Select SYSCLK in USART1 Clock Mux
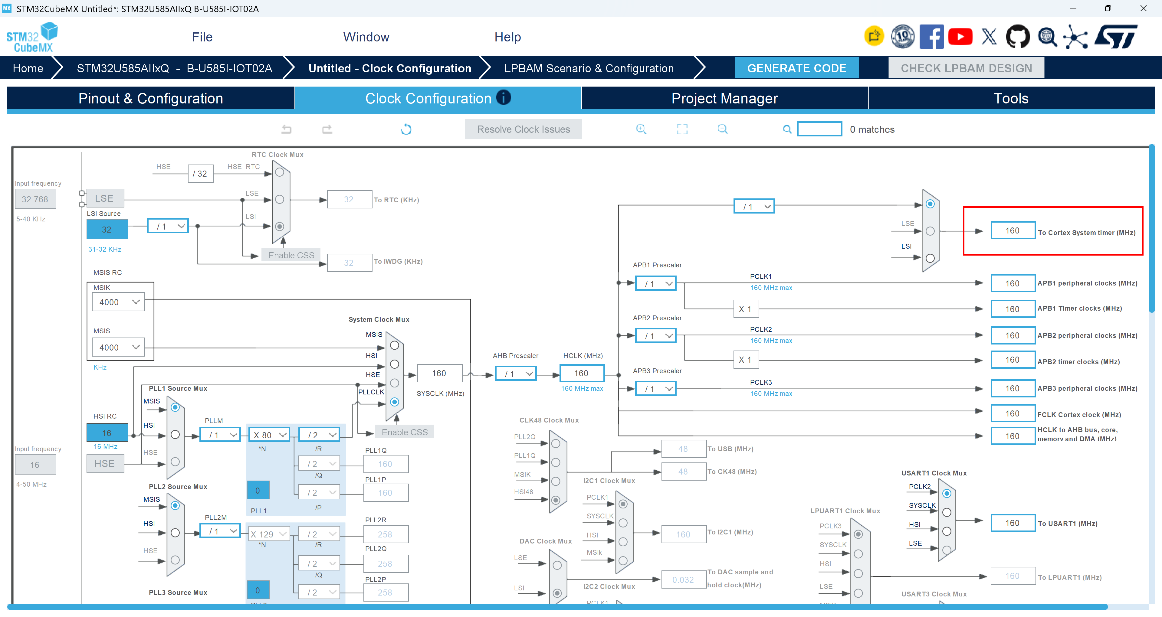 947,512
